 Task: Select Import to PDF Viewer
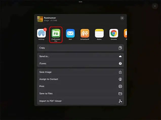[80, 101]
